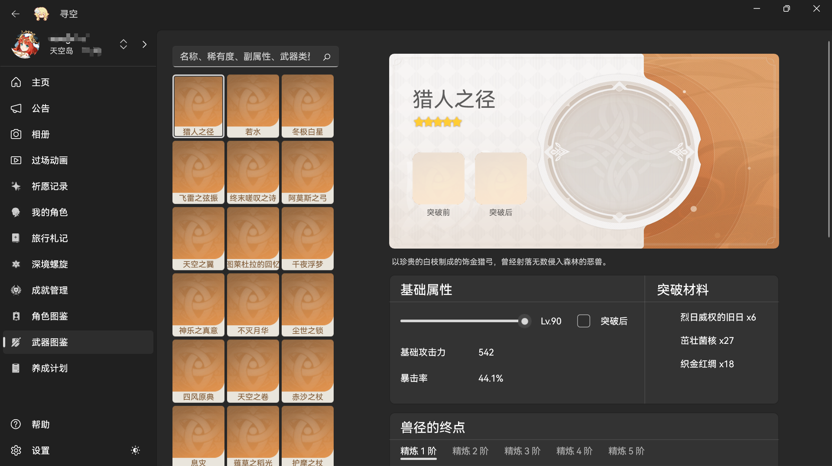Toggle light/dark theme sun icon
This screenshot has width=832, height=466.
pyautogui.click(x=135, y=450)
